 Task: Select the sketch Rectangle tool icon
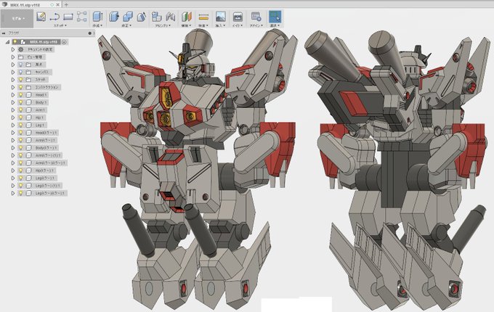click(x=68, y=17)
